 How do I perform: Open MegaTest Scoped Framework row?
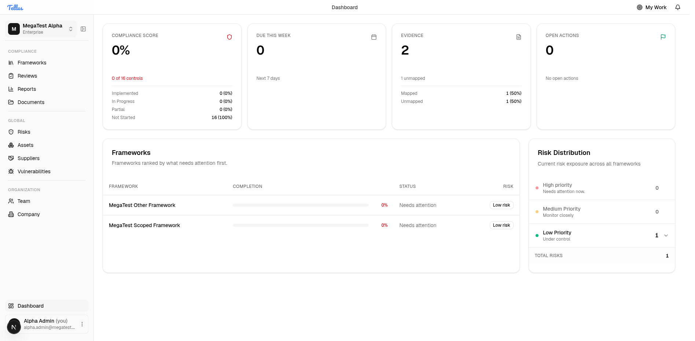click(311, 225)
